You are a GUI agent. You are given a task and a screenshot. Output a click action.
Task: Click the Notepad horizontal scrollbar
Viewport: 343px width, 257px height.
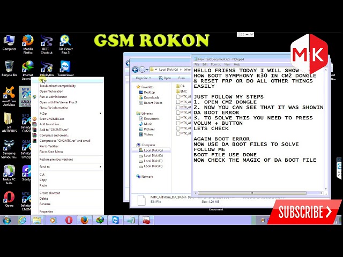tap(252, 193)
